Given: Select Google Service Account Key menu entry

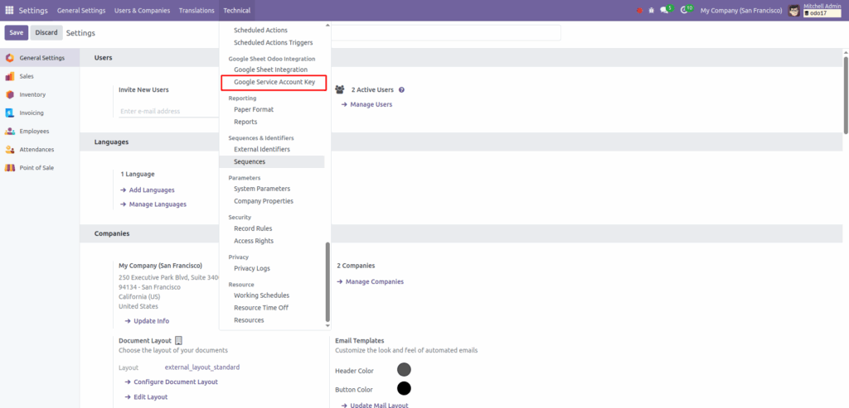Looking at the screenshot, I should tap(274, 82).
